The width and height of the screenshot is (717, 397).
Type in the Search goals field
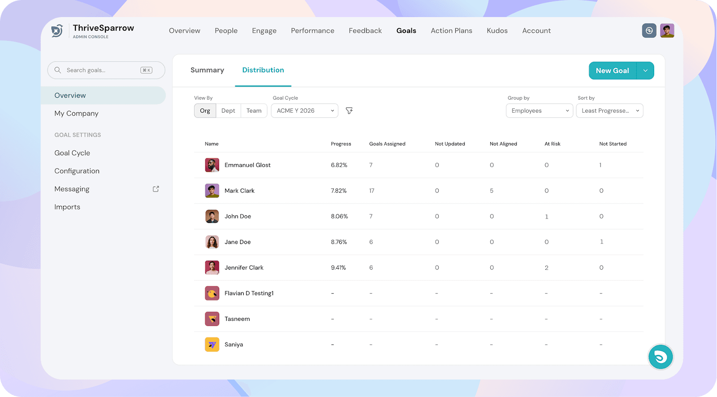[101, 70]
